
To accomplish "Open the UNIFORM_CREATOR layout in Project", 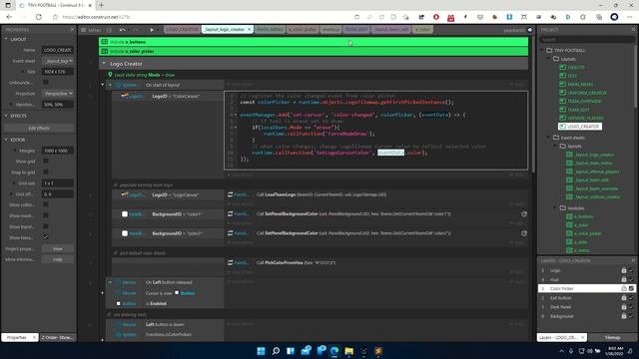I will point(586,93).
